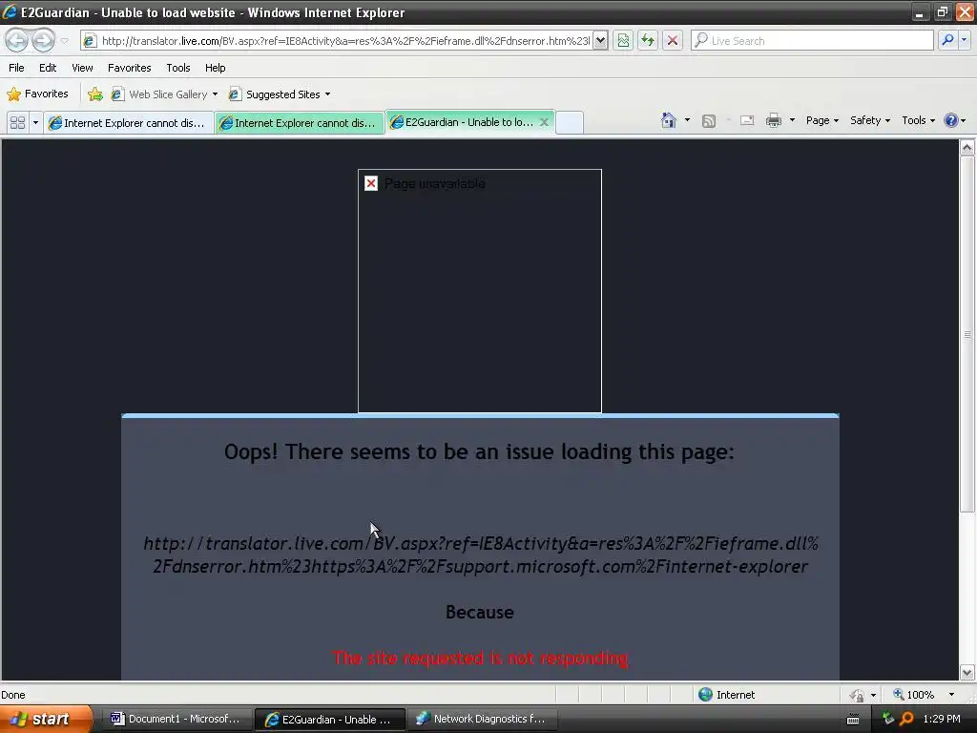This screenshot has height=733, width=977.
Task: Close the E2Guardian tab
Action: 544,122
